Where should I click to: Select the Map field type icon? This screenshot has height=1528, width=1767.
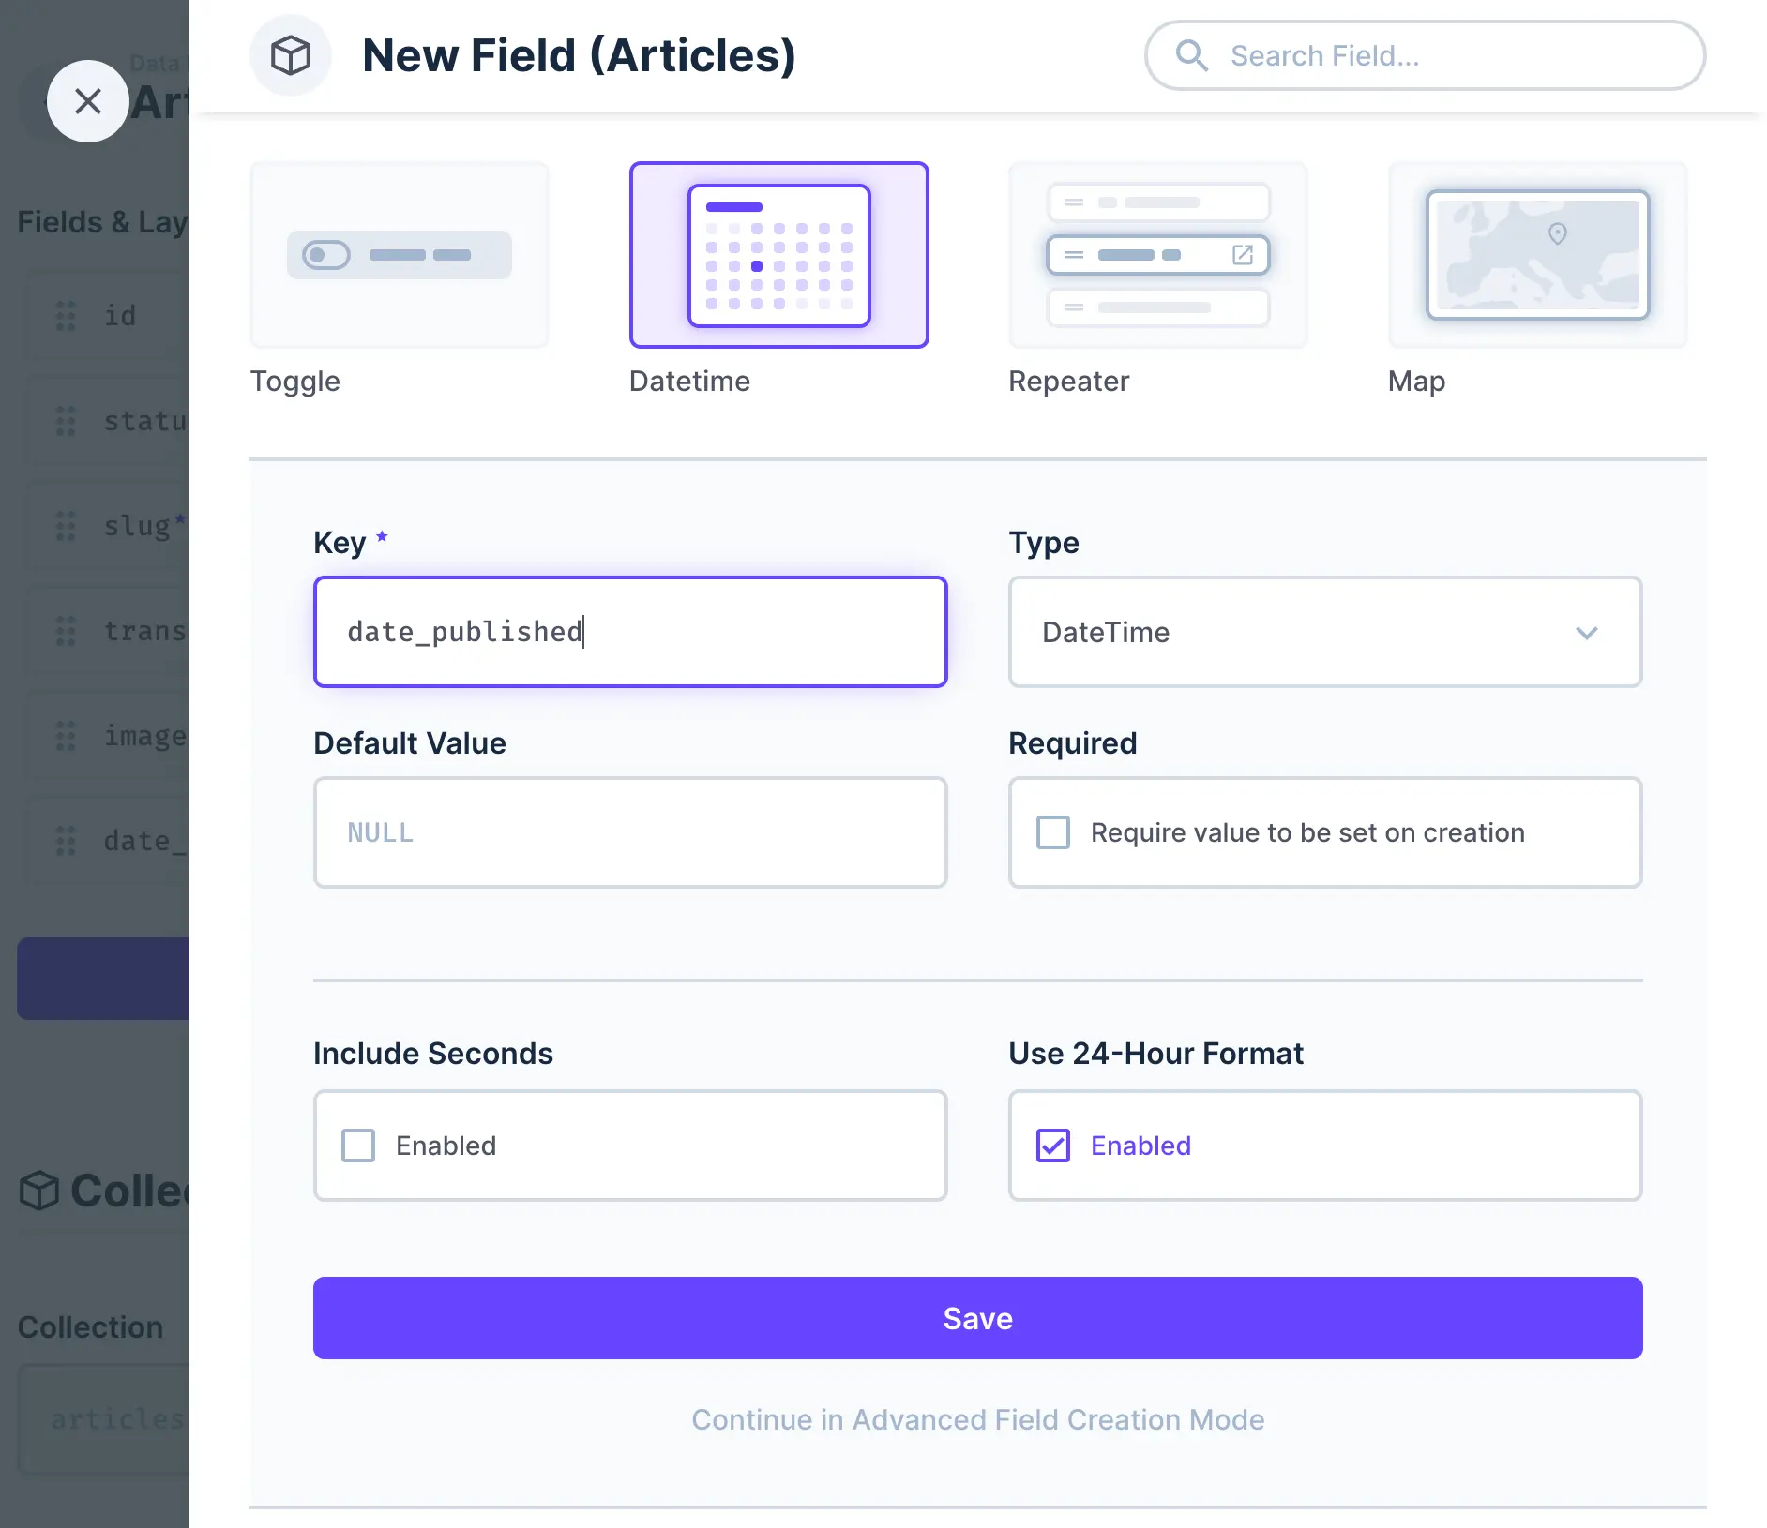(1536, 255)
